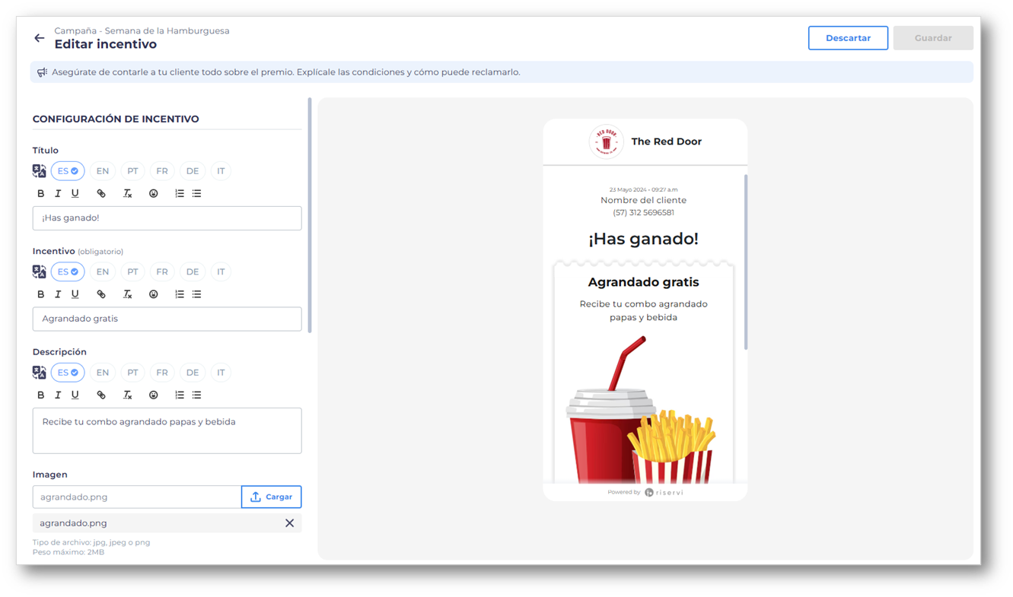This screenshot has width=1013, height=597.
Task: Apply underline in the Descripción toolbar
Action: [75, 395]
